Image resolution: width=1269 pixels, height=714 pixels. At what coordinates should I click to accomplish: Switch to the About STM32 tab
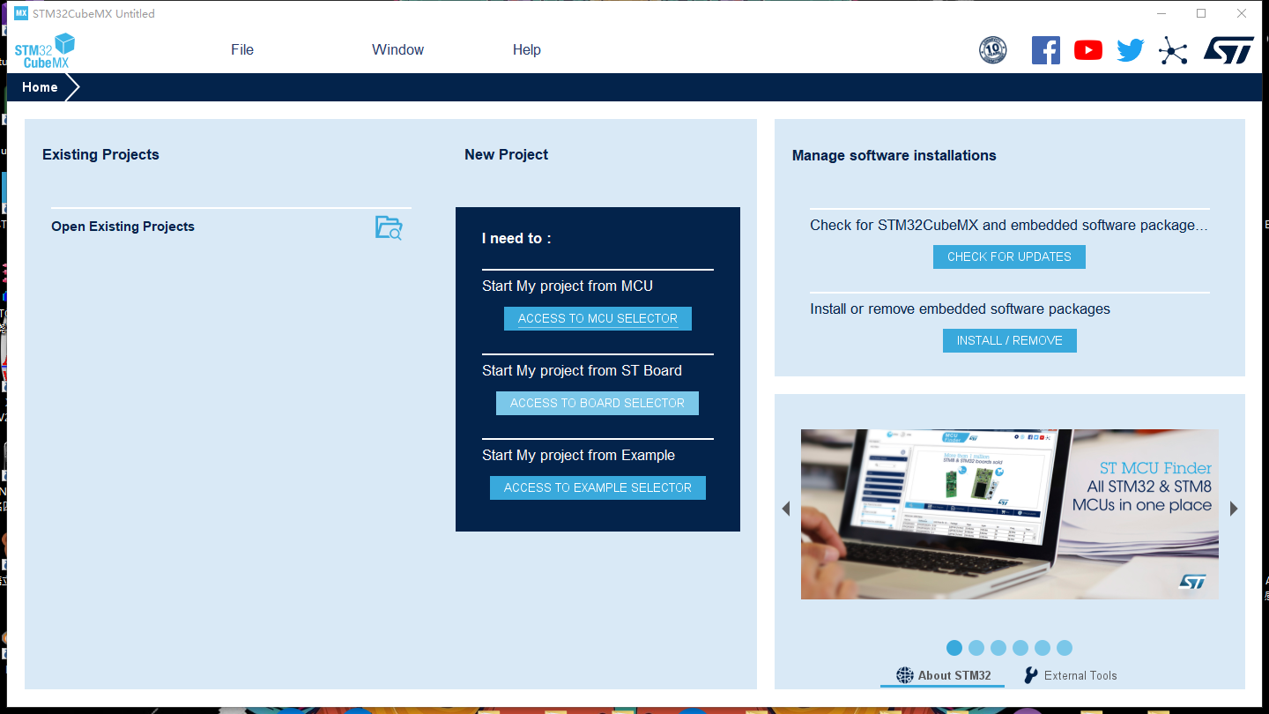(x=943, y=675)
